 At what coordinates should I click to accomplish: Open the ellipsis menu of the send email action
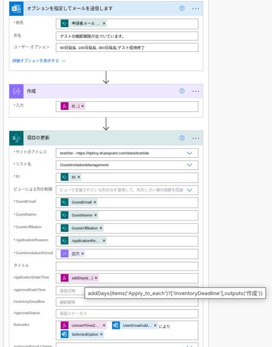(196, 9)
